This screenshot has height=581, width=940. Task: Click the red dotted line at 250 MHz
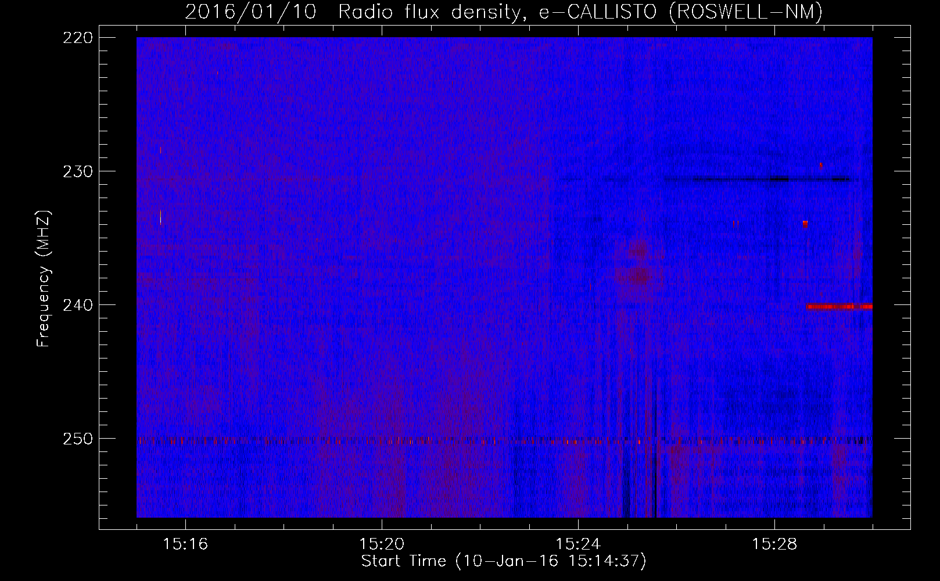504,441
